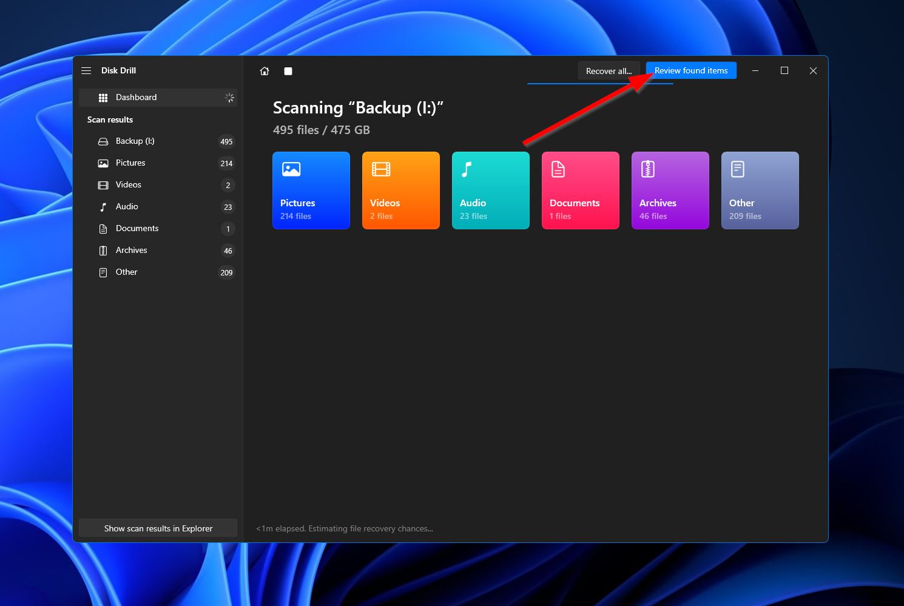Click the 46 count badge for Archives

[x=228, y=251]
